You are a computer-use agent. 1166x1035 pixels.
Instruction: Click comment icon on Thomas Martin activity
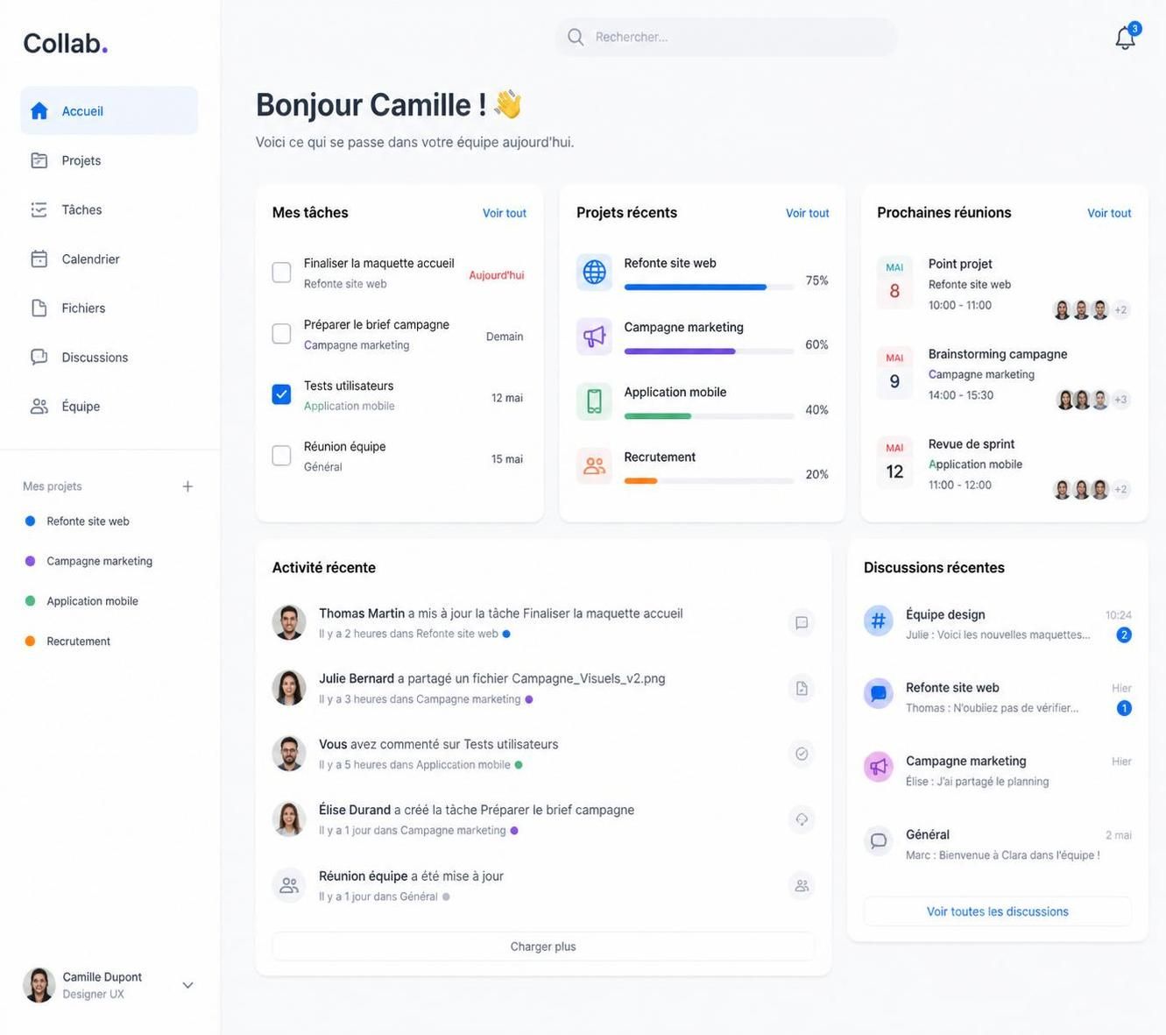(x=801, y=623)
